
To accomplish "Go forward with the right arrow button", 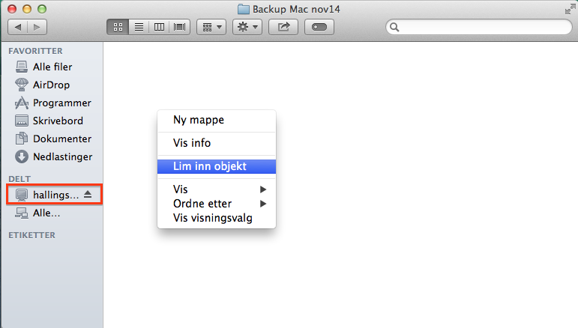I will click(37, 26).
